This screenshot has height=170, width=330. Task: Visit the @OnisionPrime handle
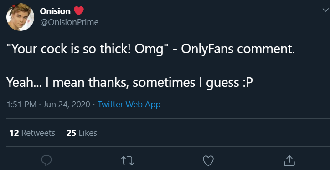(x=69, y=22)
